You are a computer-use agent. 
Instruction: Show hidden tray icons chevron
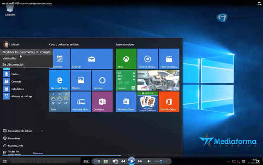(228, 162)
